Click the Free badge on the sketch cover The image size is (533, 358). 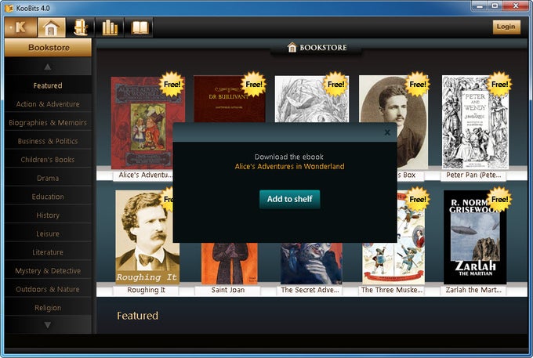point(335,85)
